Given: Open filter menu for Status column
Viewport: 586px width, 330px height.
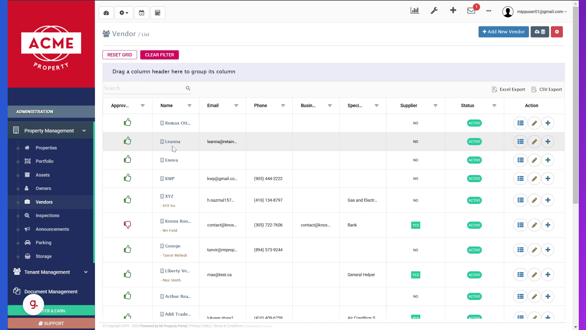Looking at the screenshot, I should (494, 106).
